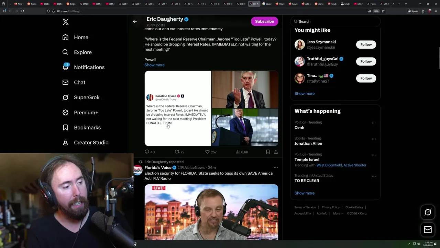
Task: Open the Trump at podium photo
Action: [245, 127]
